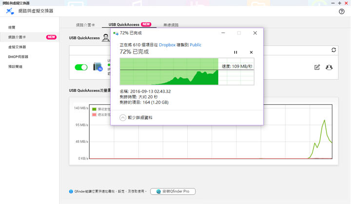The image size is (351, 204).
Task: Cancel the copy with the small X button
Action: click(x=251, y=52)
